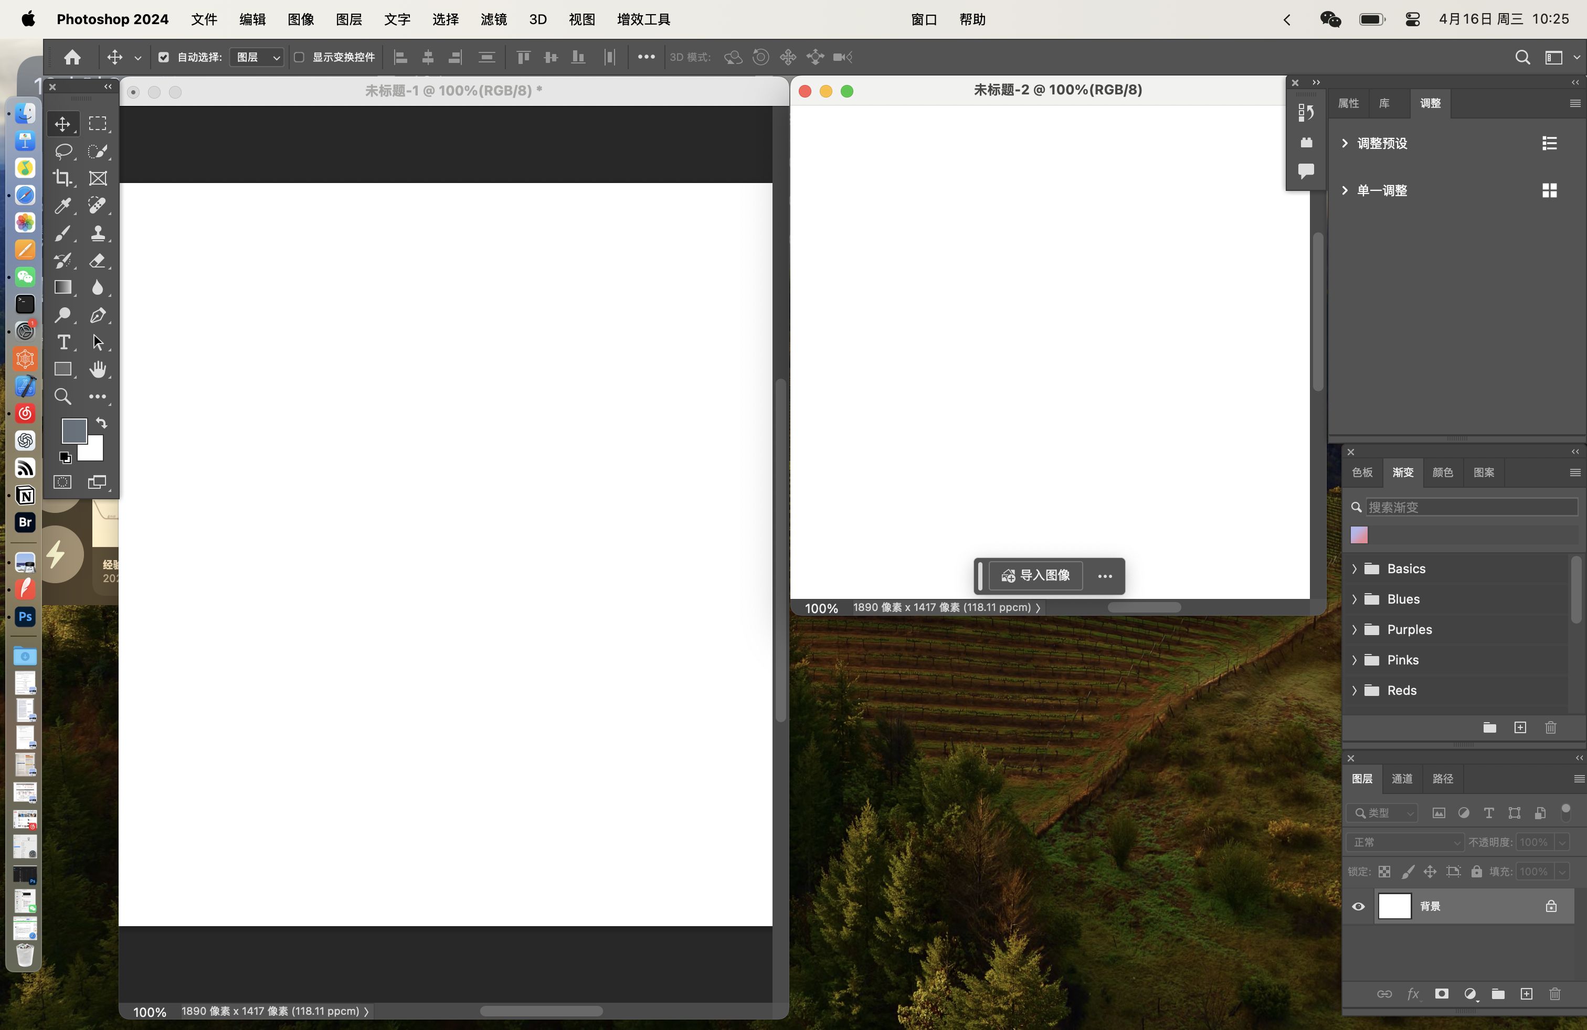Switch to the Channels tab
Viewport: 1587px width, 1030px height.
(x=1402, y=778)
